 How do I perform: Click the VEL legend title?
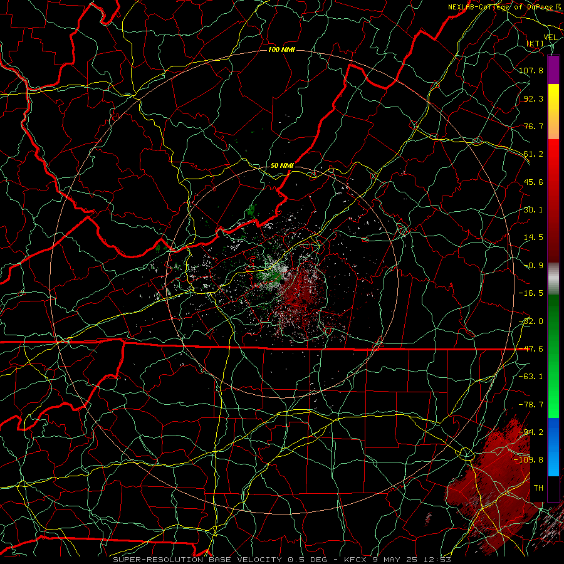pos(550,37)
